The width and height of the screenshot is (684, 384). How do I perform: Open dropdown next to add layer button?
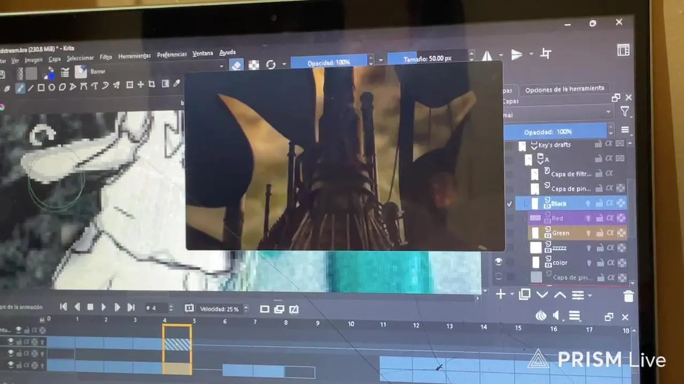tap(512, 294)
